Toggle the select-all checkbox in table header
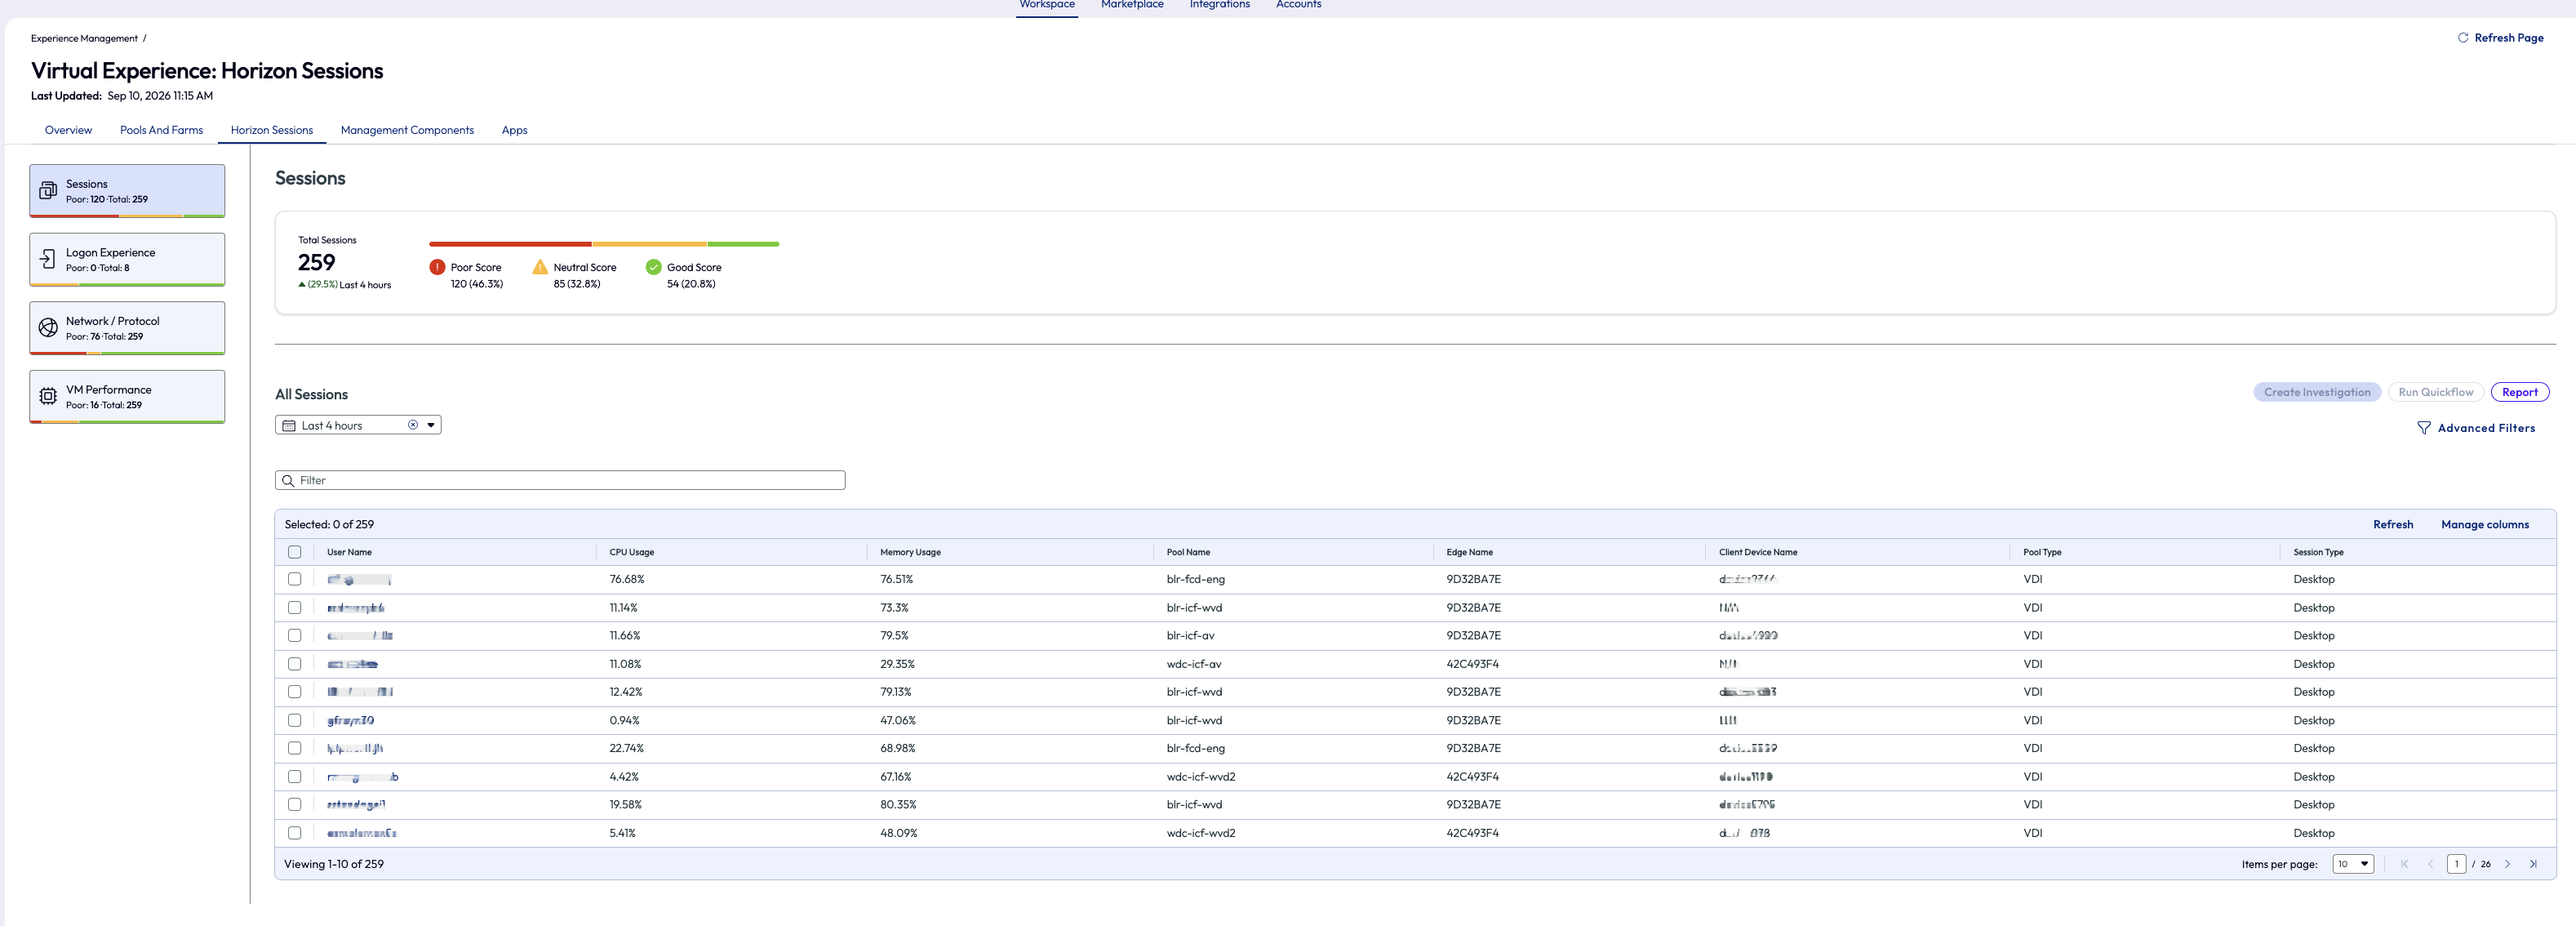Image resolution: width=2576 pixels, height=926 pixels. [x=294, y=552]
